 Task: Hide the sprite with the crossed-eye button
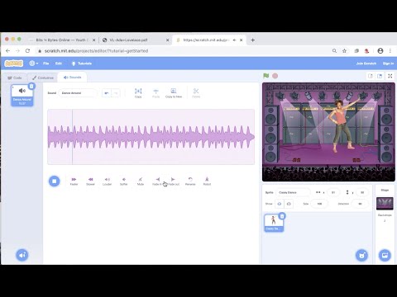[x=289, y=204]
